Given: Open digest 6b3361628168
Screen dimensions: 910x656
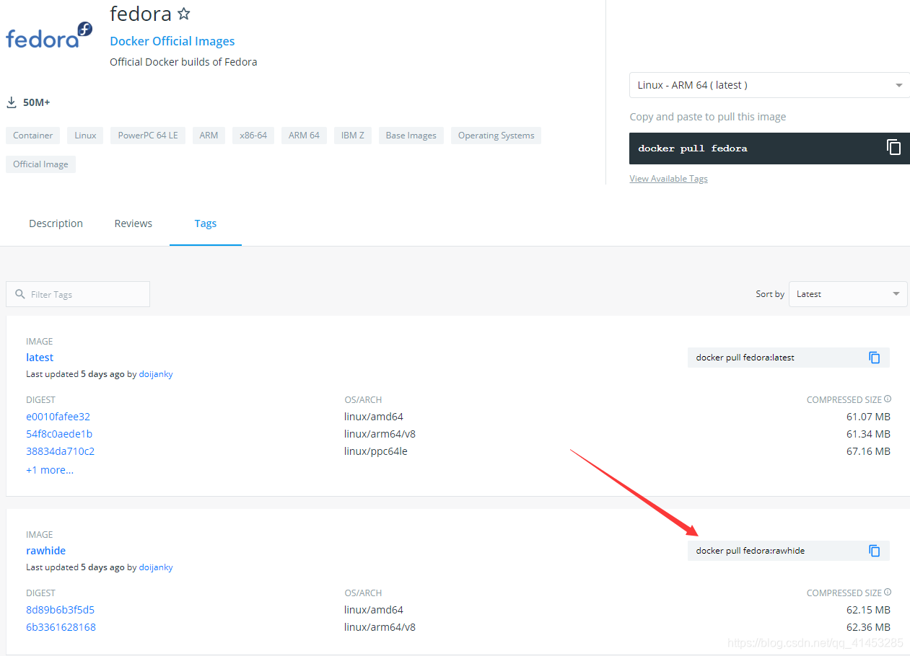Looking at the screenshot, I should tap(61, 627).
